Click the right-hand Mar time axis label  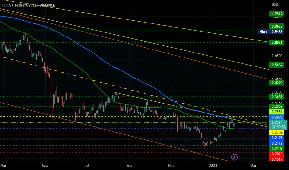pos(253,166)
